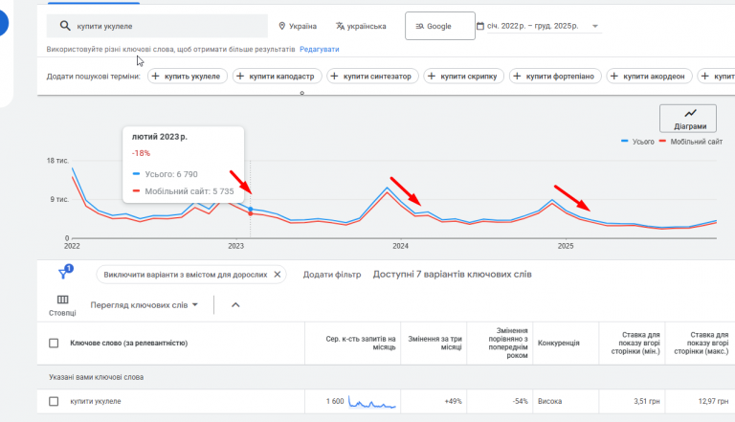Add suggested term 'купить укулеле'
Image resolution: width=735 pixels, height=422 pixels.
pos(188,76)
